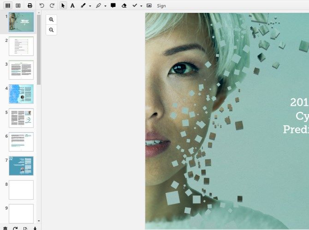Expand the checkmark stamp dropdown
Viewport: 309px width, 230px height.
point(141,6)
